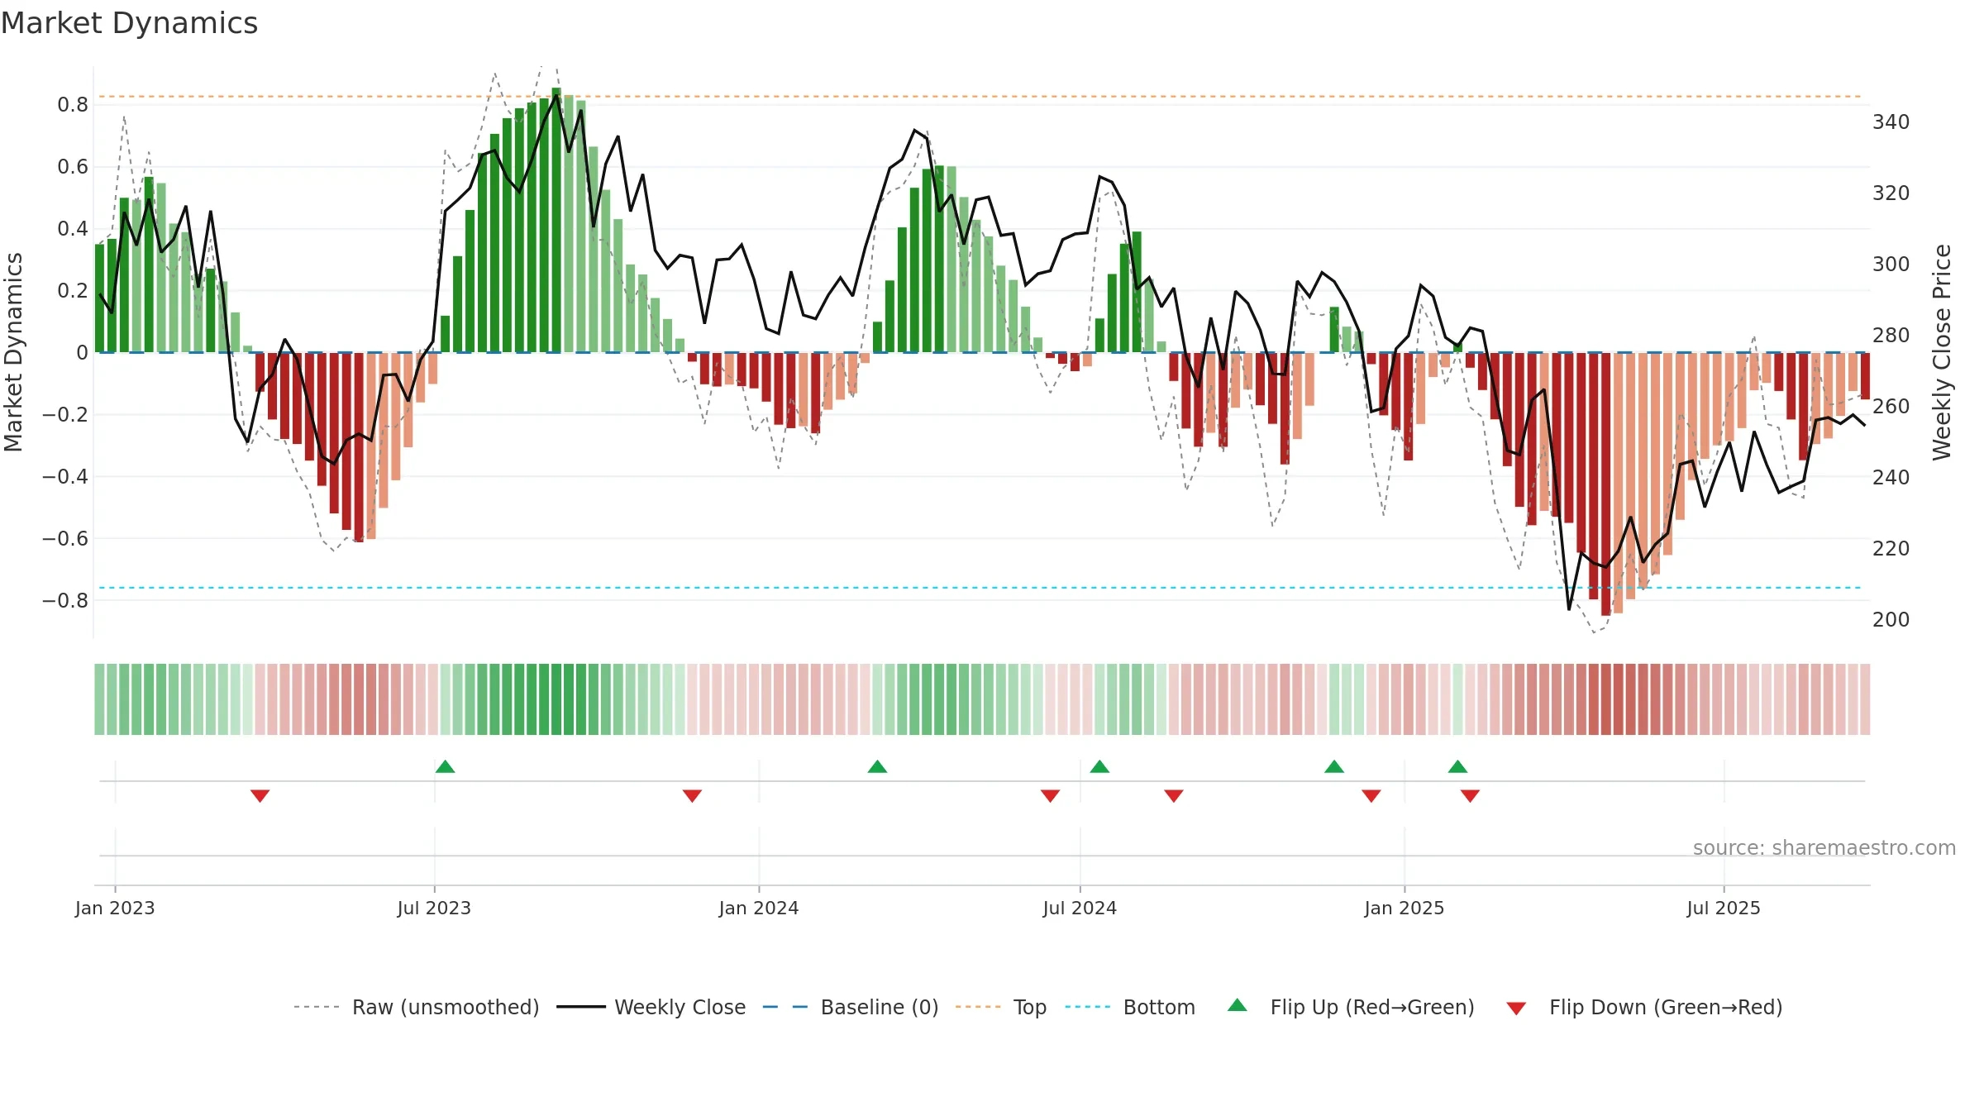Screen dimensions: 1984x1116
Task: Click the Weekly Close Price axis title
Action: 1942,352
